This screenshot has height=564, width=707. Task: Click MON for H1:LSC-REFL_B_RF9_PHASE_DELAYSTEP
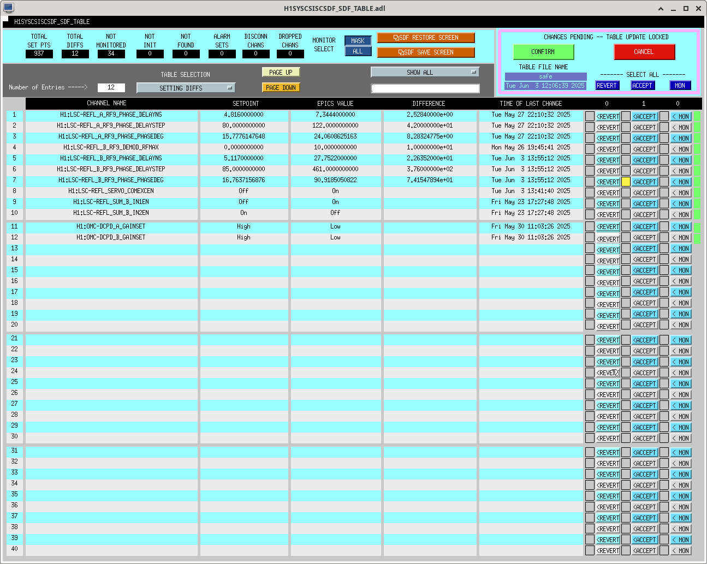pos(681,171)
